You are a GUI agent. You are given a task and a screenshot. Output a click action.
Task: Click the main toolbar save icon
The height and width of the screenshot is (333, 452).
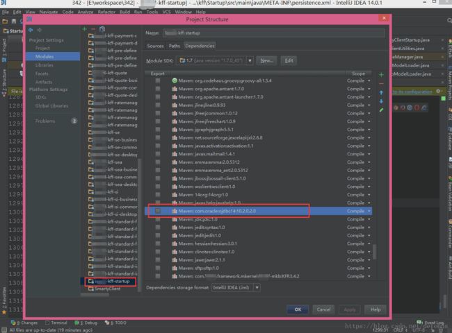(x=14, y=22)
